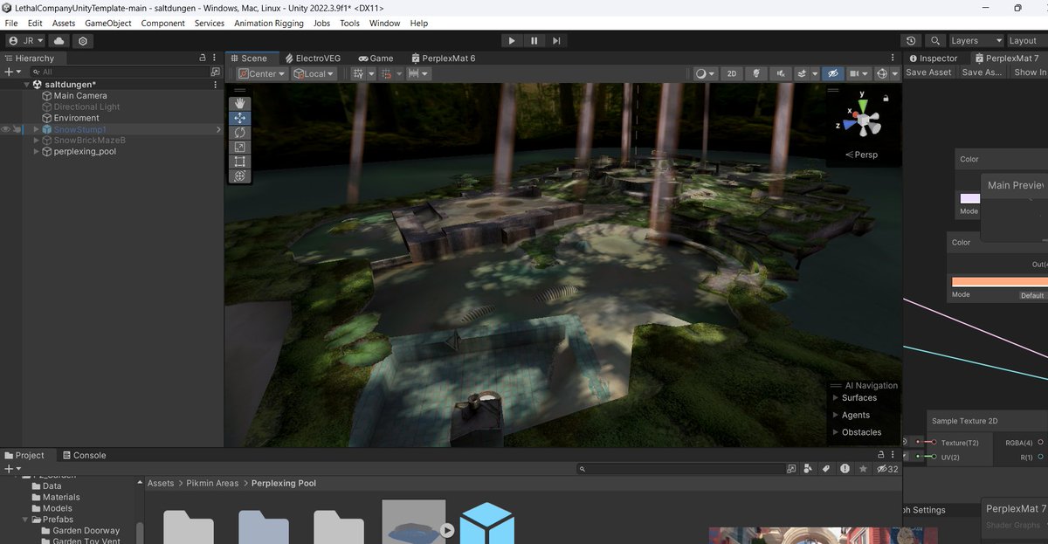Toggle scene effects skybox button
The width and height of the screenshot is (1048, 544).
tap(803, 73)
